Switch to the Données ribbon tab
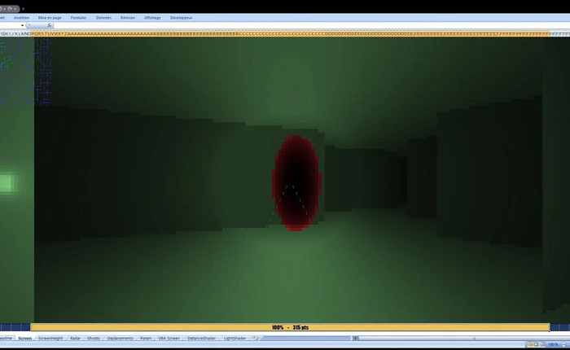570x350 pixels. coord(103,17)
